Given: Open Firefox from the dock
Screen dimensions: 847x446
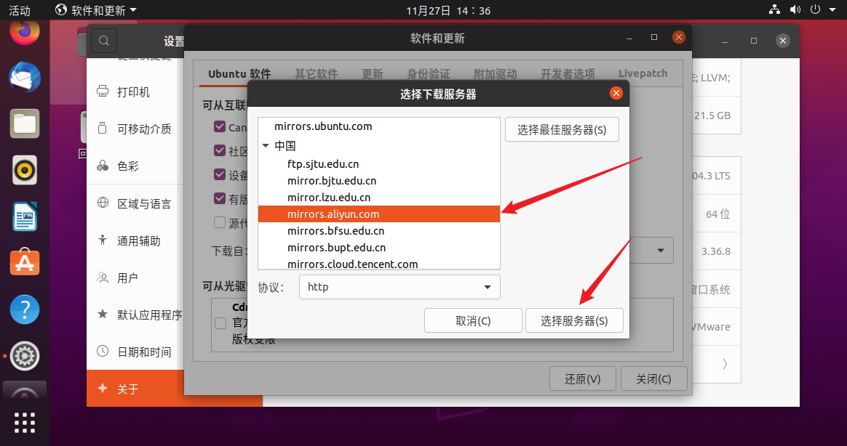Looking at the screenshot, I should click(25, 32).
